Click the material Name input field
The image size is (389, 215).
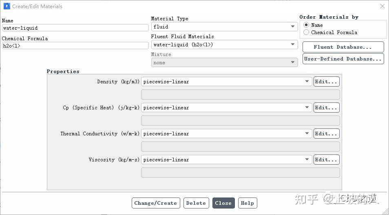(x=75, y=28)
